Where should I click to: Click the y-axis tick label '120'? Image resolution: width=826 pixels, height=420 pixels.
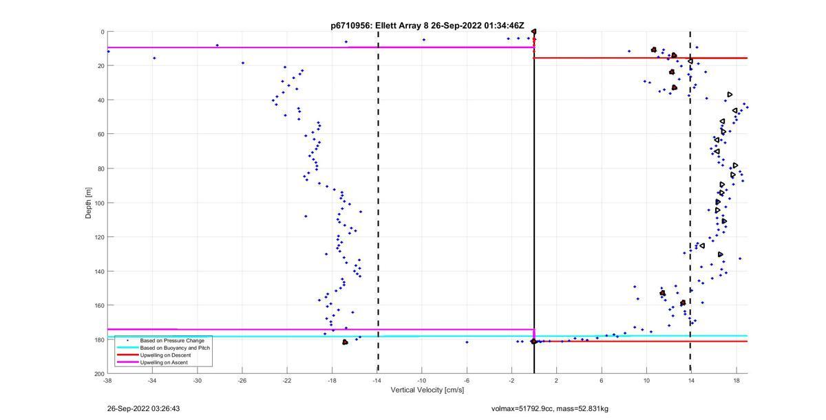click(98, 237)
